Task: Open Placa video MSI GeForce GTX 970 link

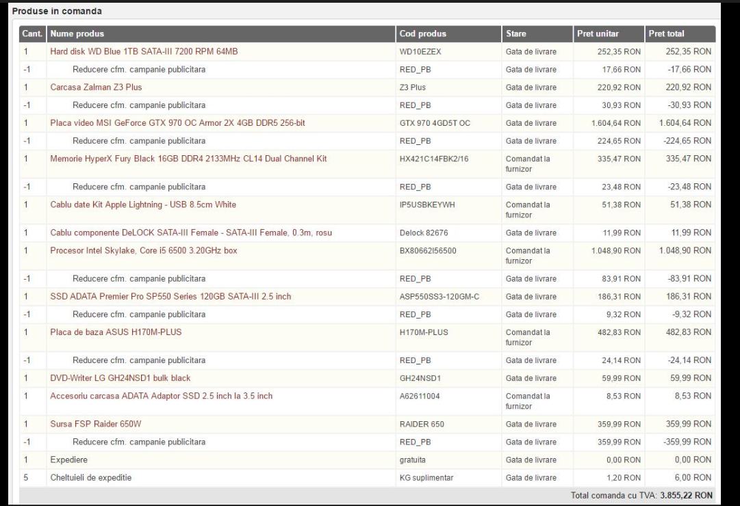Action: point(177,123)
